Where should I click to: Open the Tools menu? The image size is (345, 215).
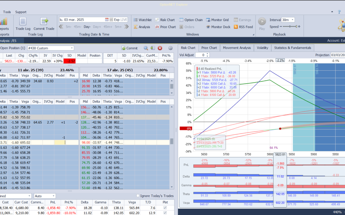pyautogui.click(x=7, y=12)
